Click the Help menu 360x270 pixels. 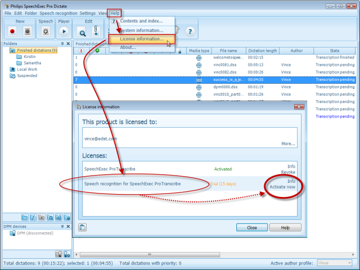(x=115, y=13)
